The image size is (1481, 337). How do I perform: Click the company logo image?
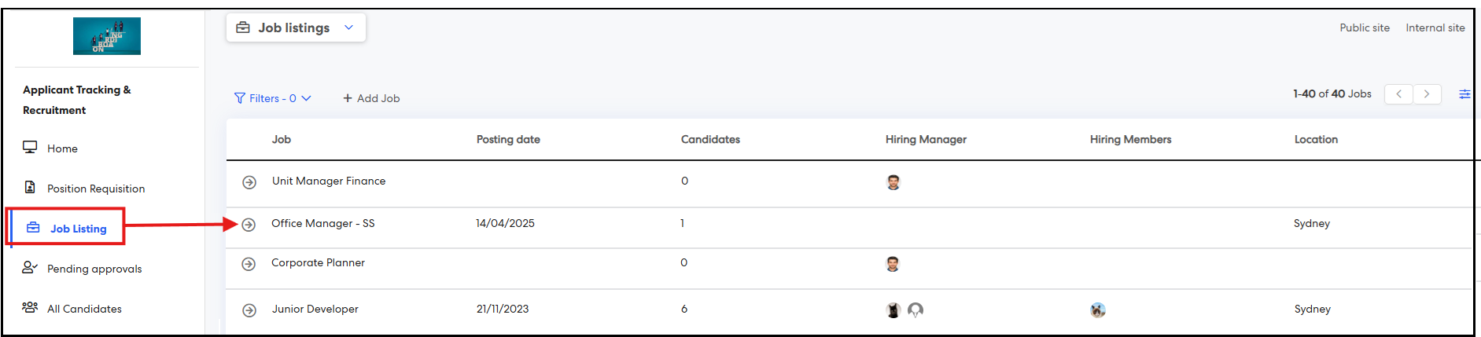point(106,36)
